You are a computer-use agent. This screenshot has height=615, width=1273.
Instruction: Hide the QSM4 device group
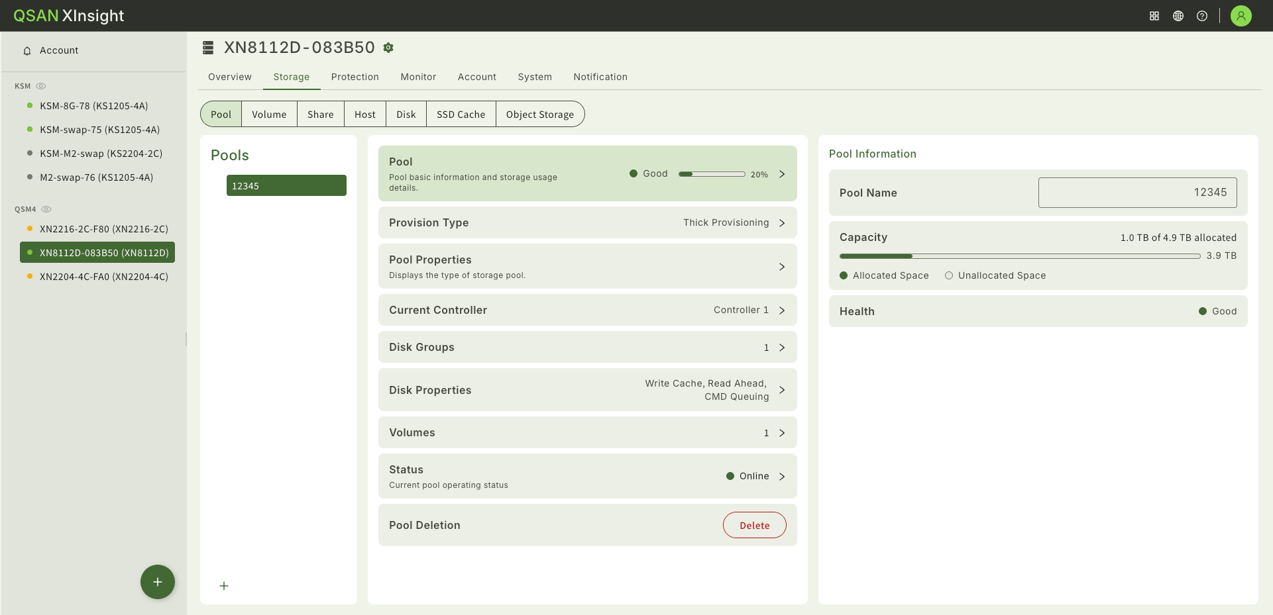(46, 209)
